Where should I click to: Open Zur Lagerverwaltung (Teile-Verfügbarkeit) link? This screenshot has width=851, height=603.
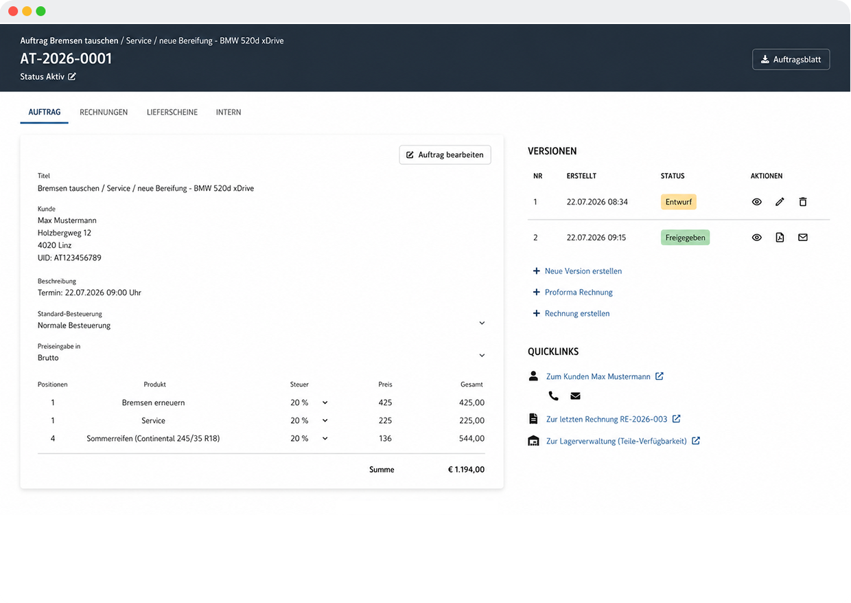(x=616, y=442)
